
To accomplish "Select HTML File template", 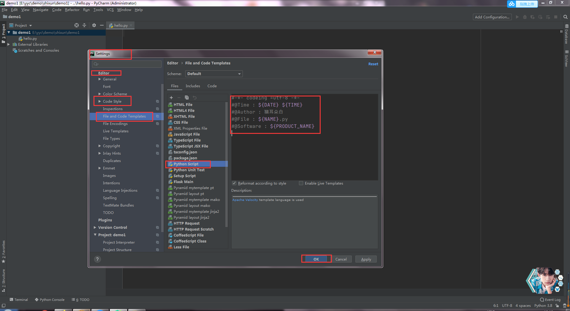I will (x=183, y=104).
